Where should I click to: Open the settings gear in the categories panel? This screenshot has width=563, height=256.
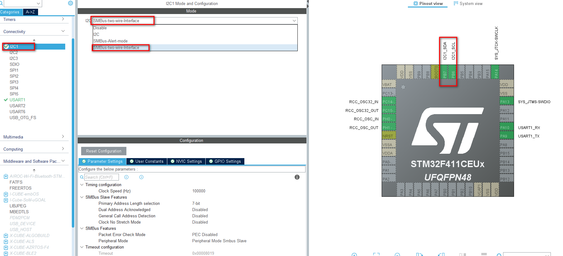click(x=71, y=3)
